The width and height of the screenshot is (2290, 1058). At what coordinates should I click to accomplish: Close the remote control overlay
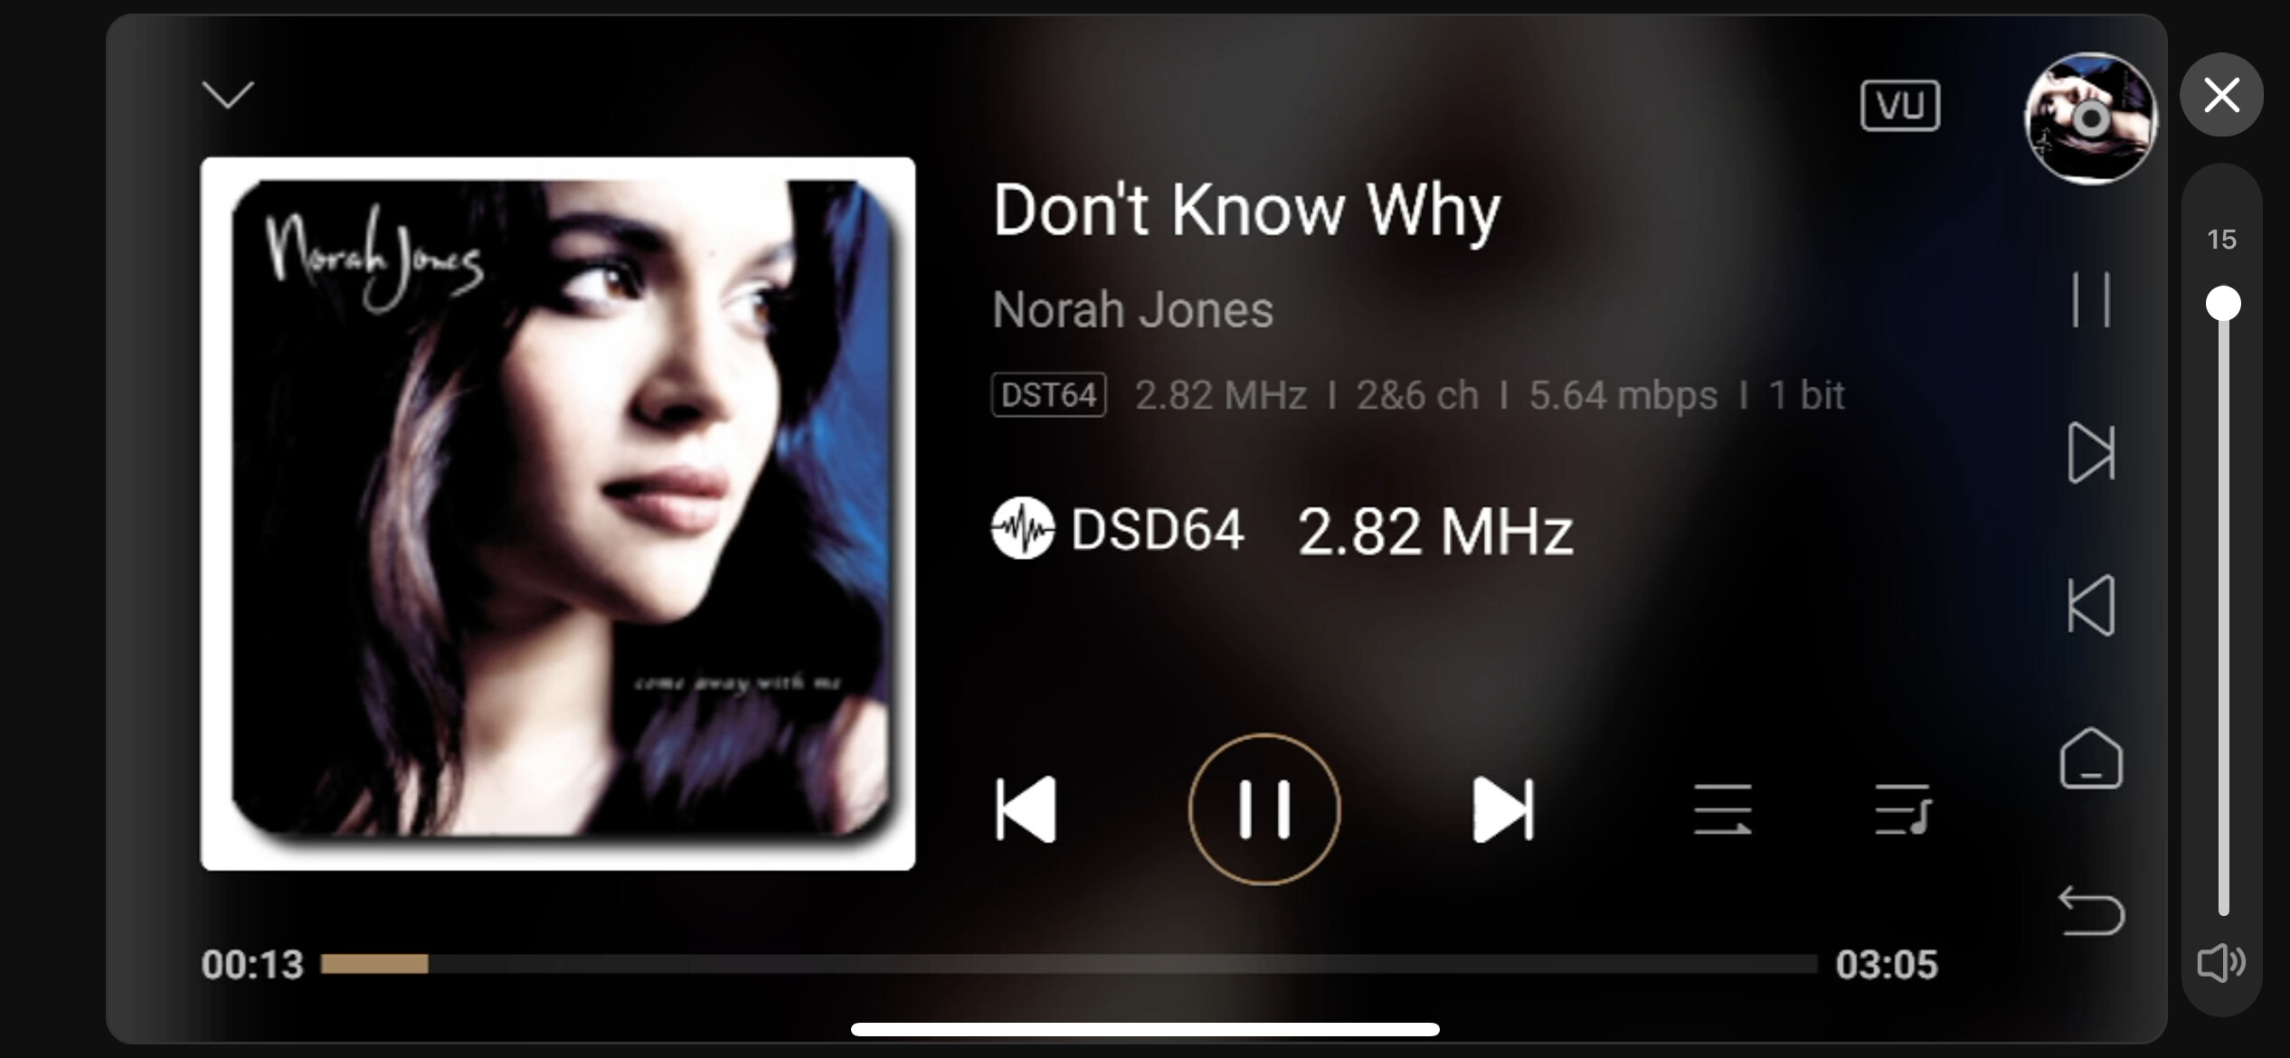pos(2221,94)
